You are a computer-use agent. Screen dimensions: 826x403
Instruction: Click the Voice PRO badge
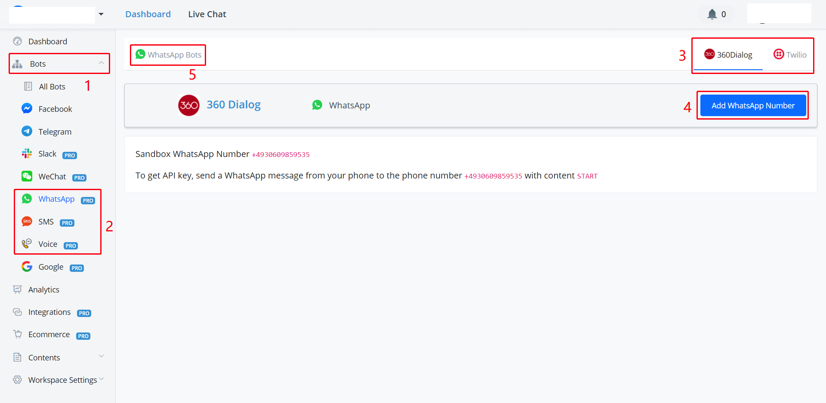(x=71, y=246)
